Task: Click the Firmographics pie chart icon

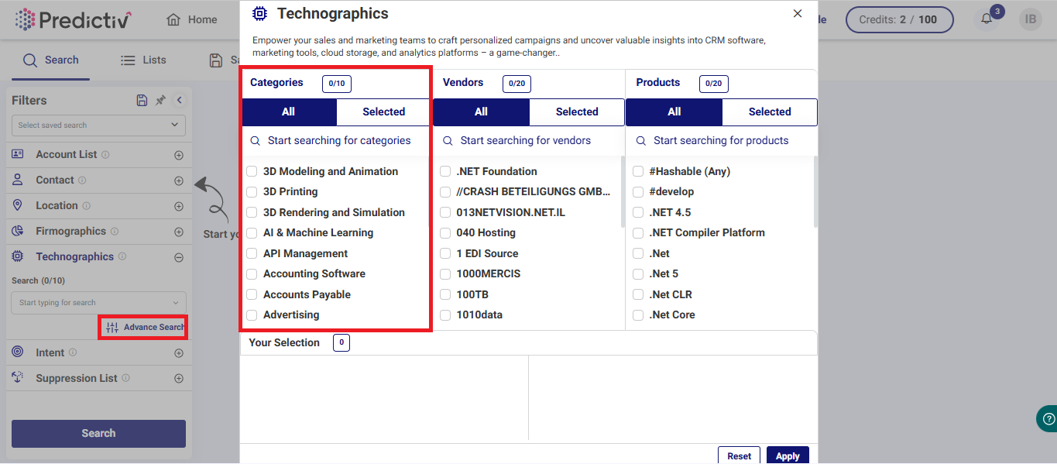Action: coord(18,231)
